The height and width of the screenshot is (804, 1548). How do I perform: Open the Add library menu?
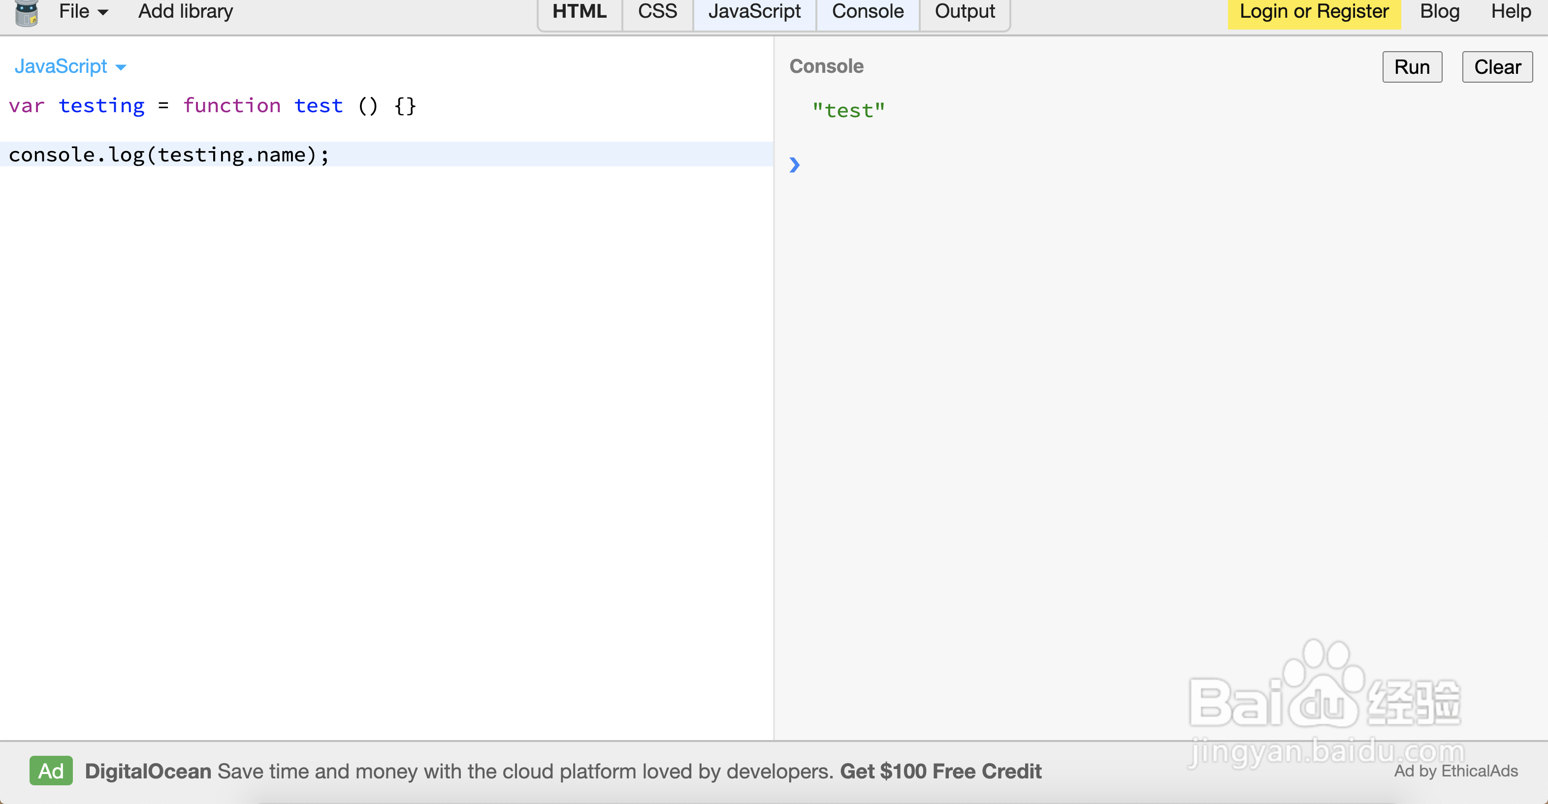186,11
